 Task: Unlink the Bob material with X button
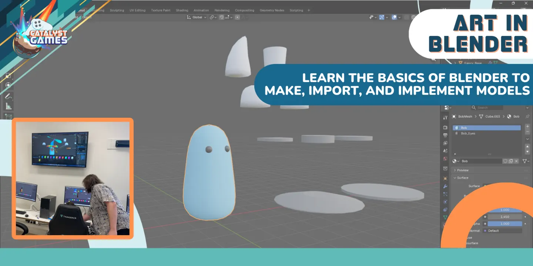(516, 161)
